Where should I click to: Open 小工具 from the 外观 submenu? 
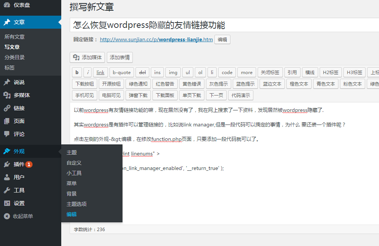click(x=74, y=173)
